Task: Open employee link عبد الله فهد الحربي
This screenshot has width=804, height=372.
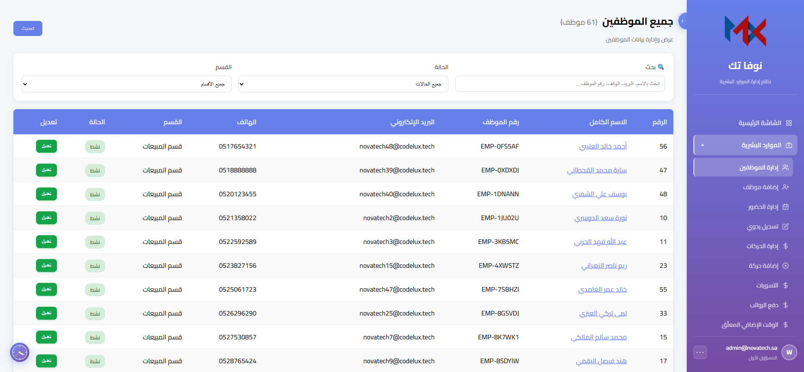Action: [600, 242]
